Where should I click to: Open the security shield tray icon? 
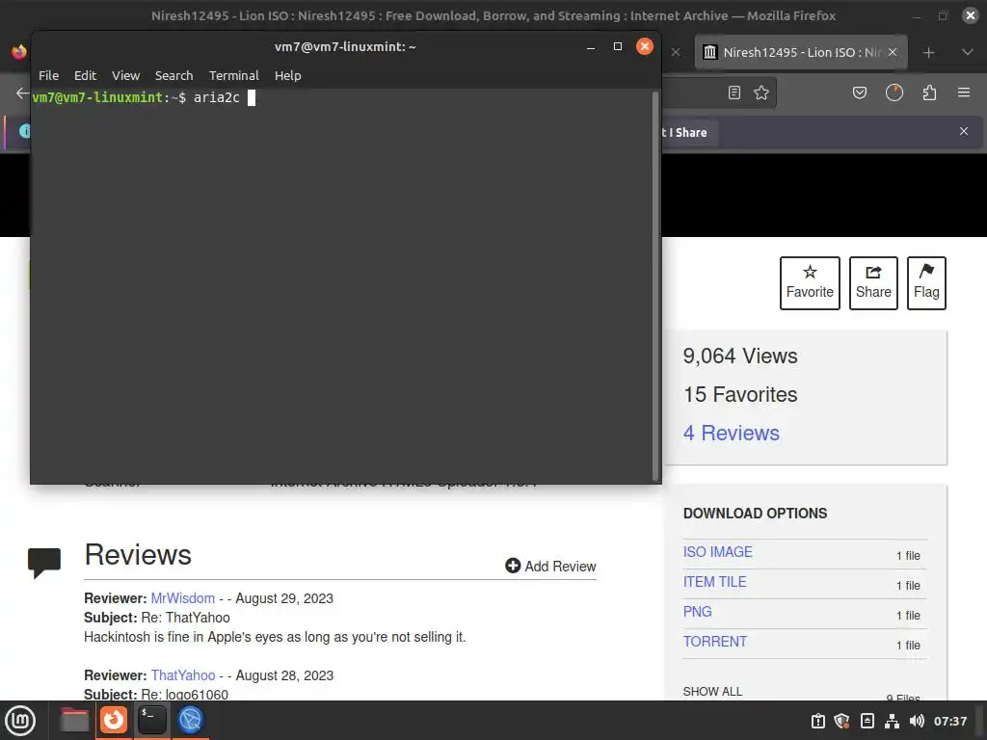(842, 721)
